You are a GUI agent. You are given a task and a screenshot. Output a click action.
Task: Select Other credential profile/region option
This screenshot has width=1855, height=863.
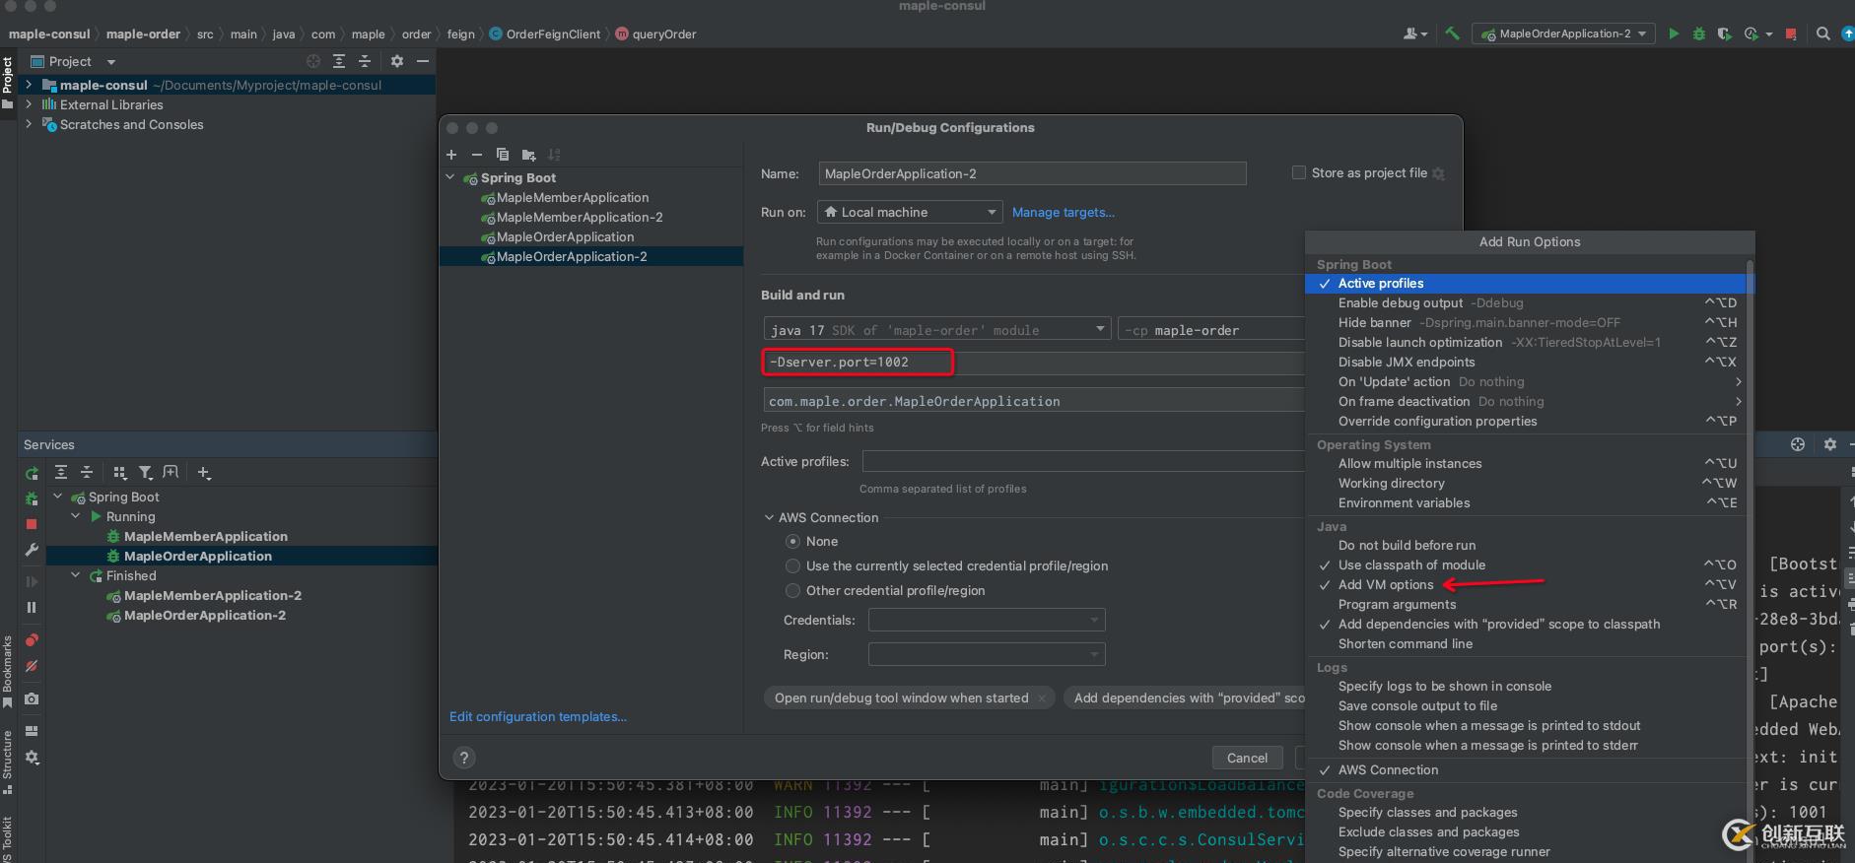[792, 591]
